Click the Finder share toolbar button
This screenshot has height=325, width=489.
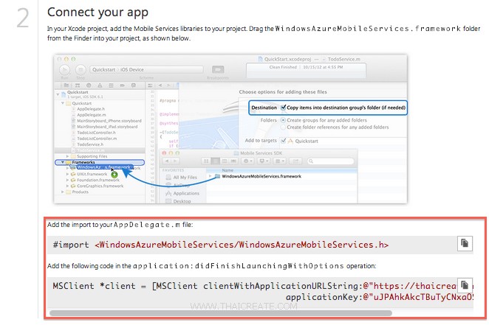(295, 161)
